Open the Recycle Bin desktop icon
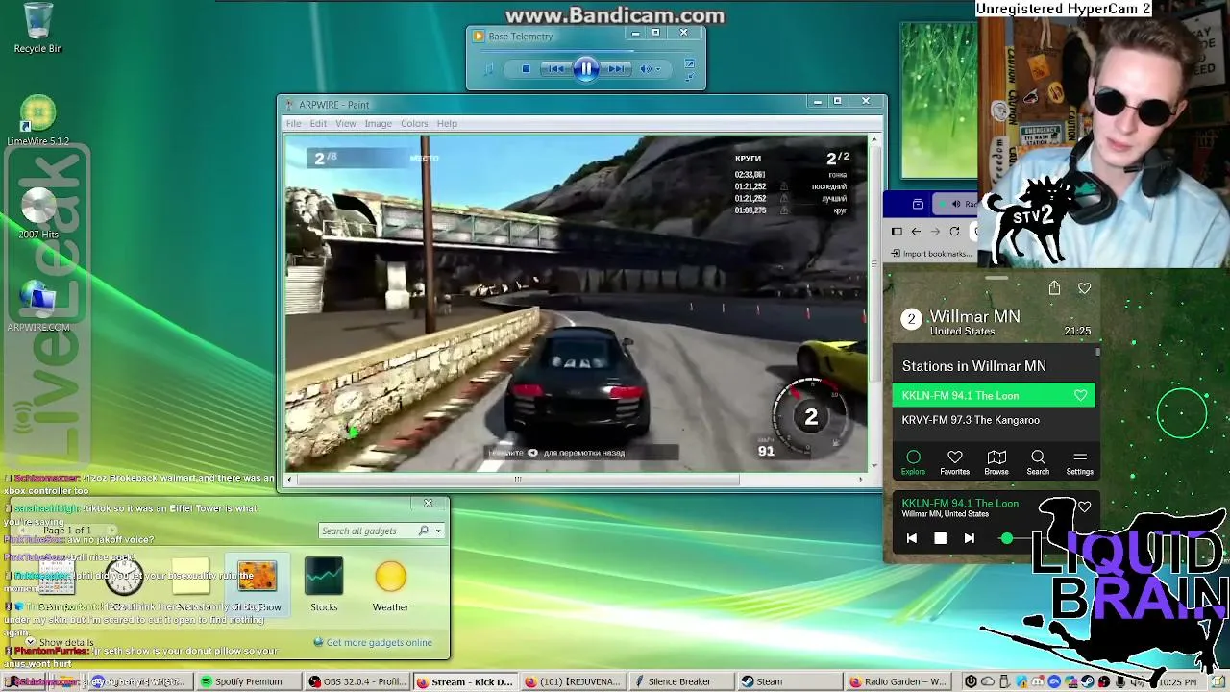1230x692 pixels. 37,29
